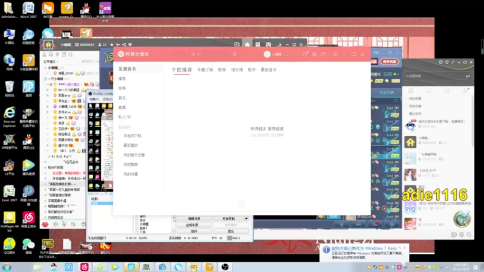Open the 档案(F) menu in OBS window

(x=94, y=99)
